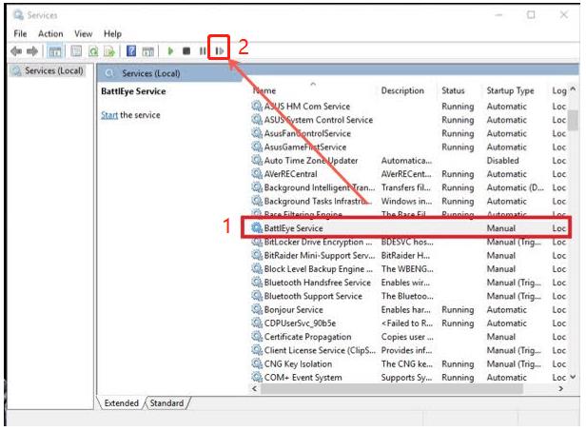Select the Auto Time Zone Updater service
The height and width of the screenshot is (431, 586).
[408, 161]
